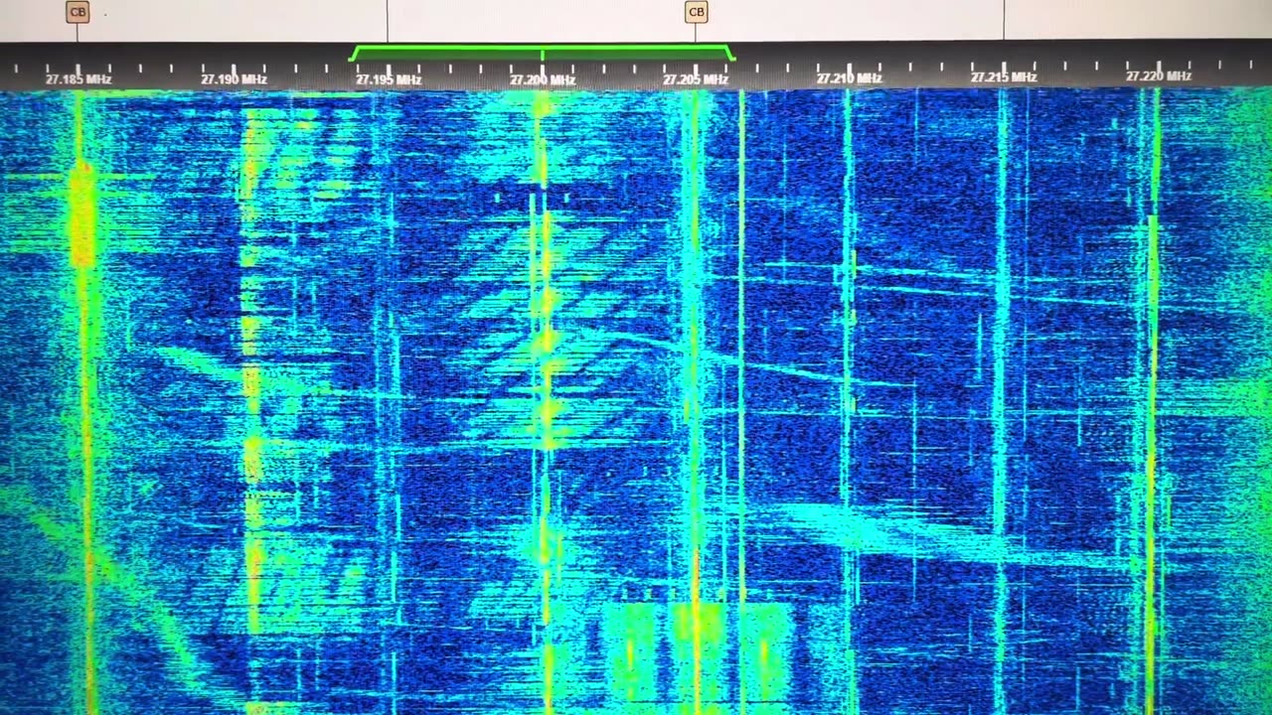Screen dimensions: 1272x715
Task: Click the 27.215 MHz frequency label
Action: [x=1004, y=76]
